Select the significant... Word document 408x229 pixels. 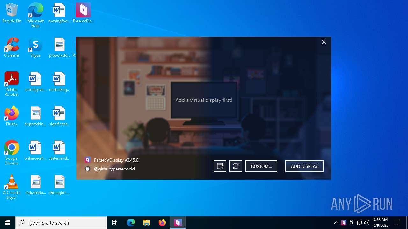pyautogui.click(x=59, y=116)
